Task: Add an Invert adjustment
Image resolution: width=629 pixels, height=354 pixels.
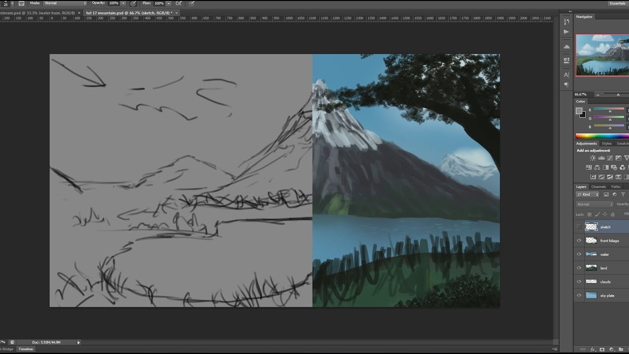Action: point(593,177)
